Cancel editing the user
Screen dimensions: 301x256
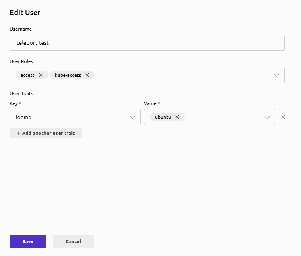73,241
